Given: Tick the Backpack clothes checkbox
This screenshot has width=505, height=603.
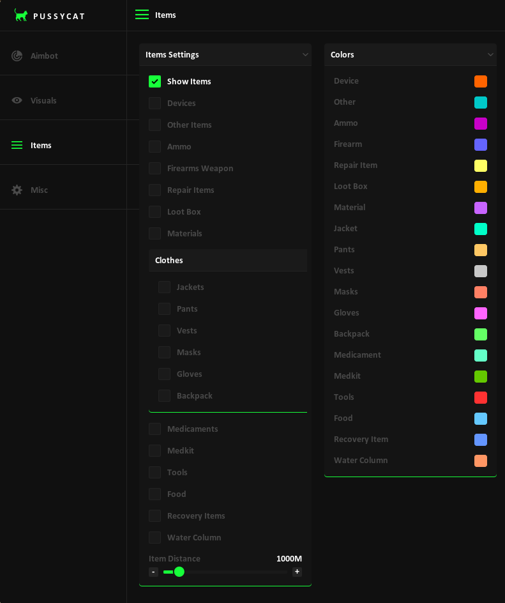Looking at the screenshot, I should click(164, 396).
